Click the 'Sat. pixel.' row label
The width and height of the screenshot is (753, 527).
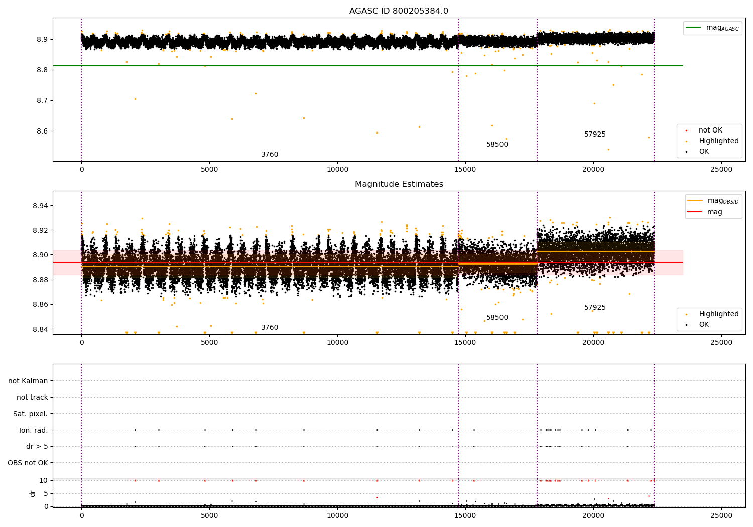(31, 414)
